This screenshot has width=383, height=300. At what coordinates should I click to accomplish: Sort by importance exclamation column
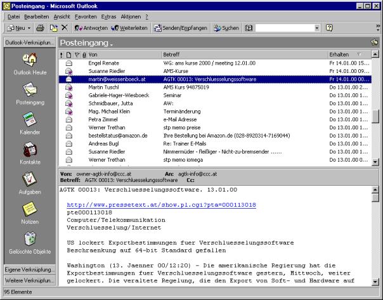(62, 55)
